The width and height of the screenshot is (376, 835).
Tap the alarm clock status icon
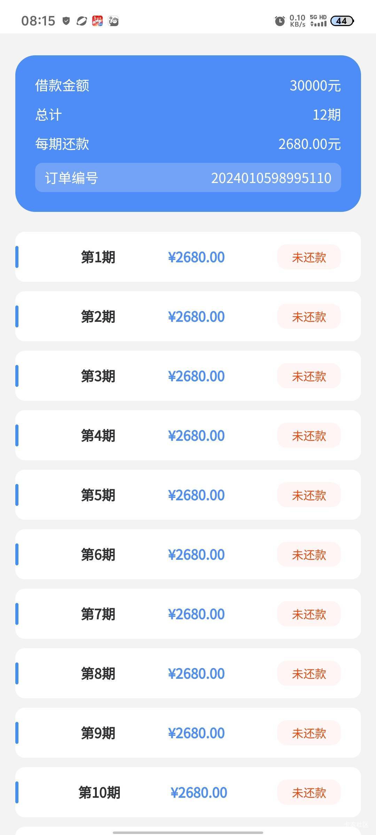(x=280, y=21)
